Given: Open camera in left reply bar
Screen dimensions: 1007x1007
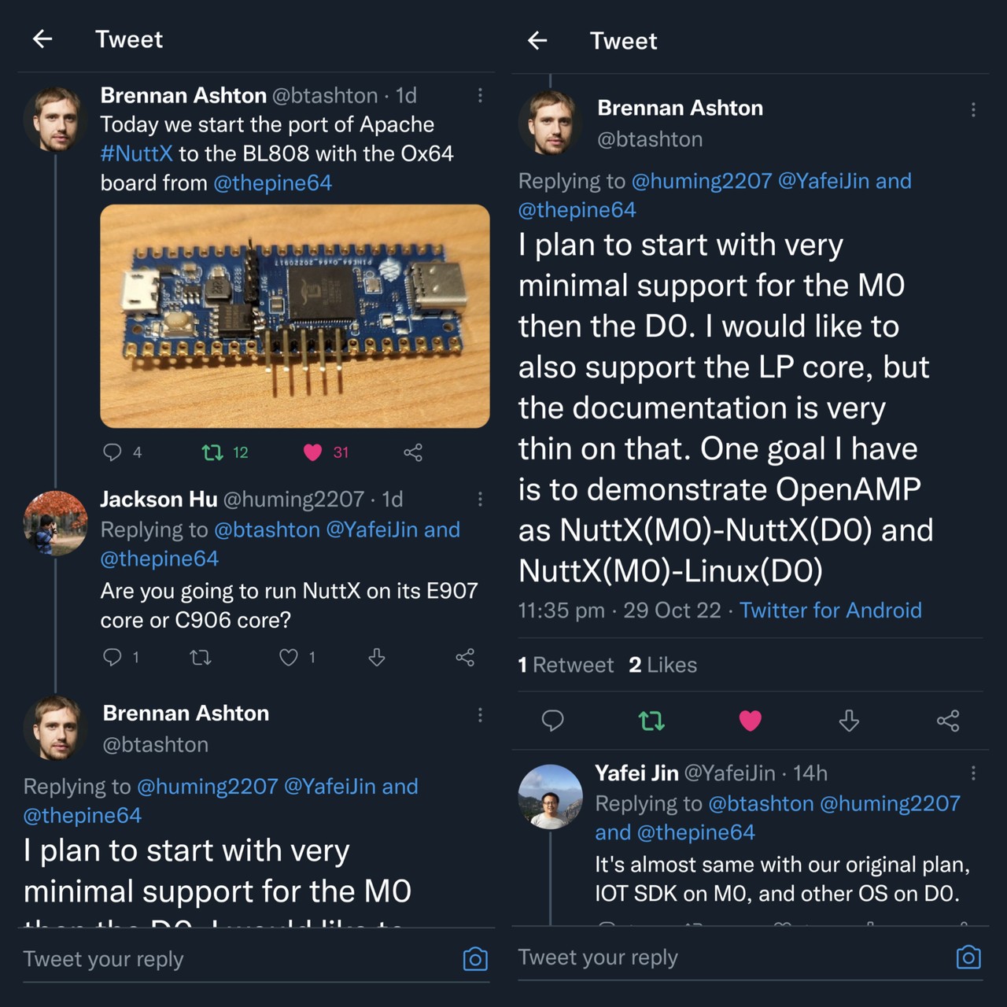Looking at the screenshot, I should [x=475, y=959].
